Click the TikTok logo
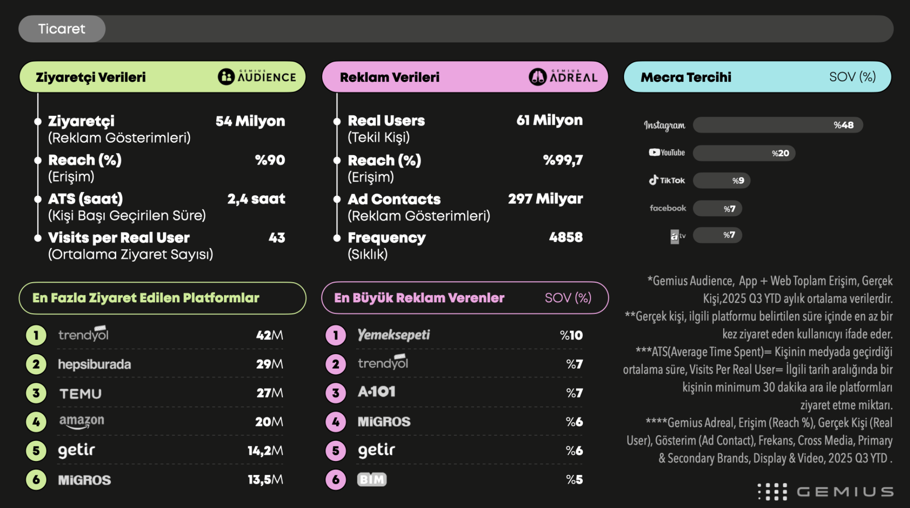Viewport: 910px width, 508px height. [x=667, y=180]
